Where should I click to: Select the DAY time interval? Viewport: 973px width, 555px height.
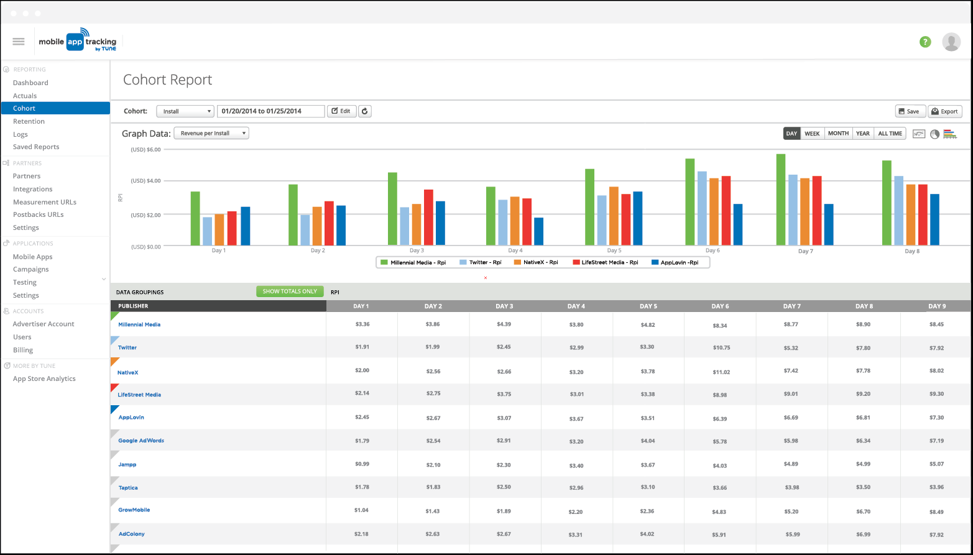tap(791, 134)
